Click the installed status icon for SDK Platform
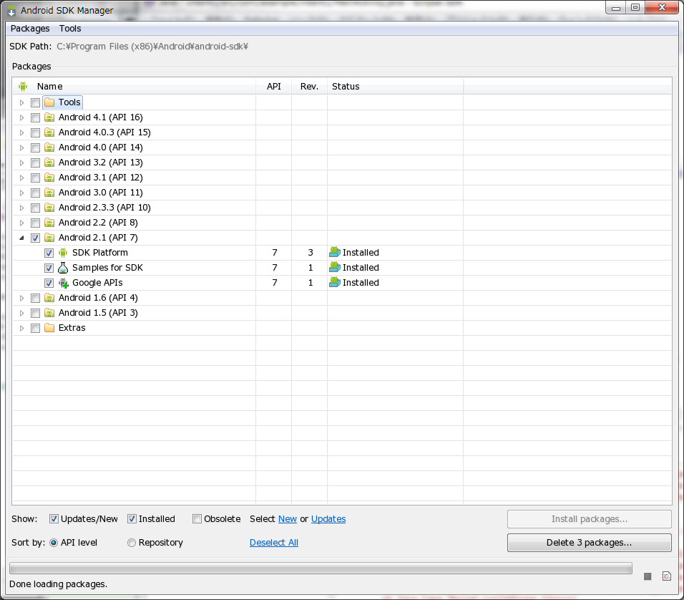This screenshot has width=684, height=600. pyautogui.click(x=335, y=253)
